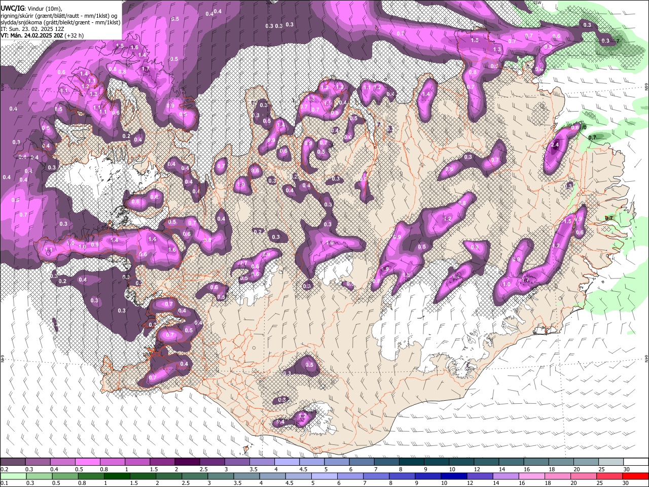Select the dark teal 9–10 swatch in the upper snow legend
The image size is (649, 487).
pyautogui.click(x=437, y=462)
